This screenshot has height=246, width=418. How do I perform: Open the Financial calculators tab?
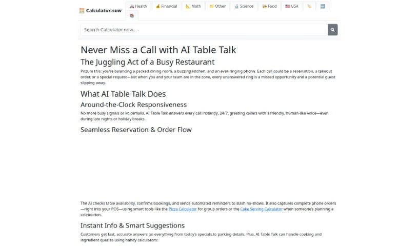pyautogui.click(x=167, y=6)
